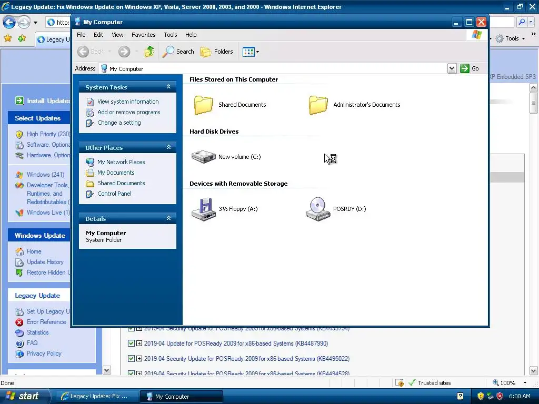The image size is (539, 404).
Task: Select Windows (241) category
Action: [x=45, y=175]
